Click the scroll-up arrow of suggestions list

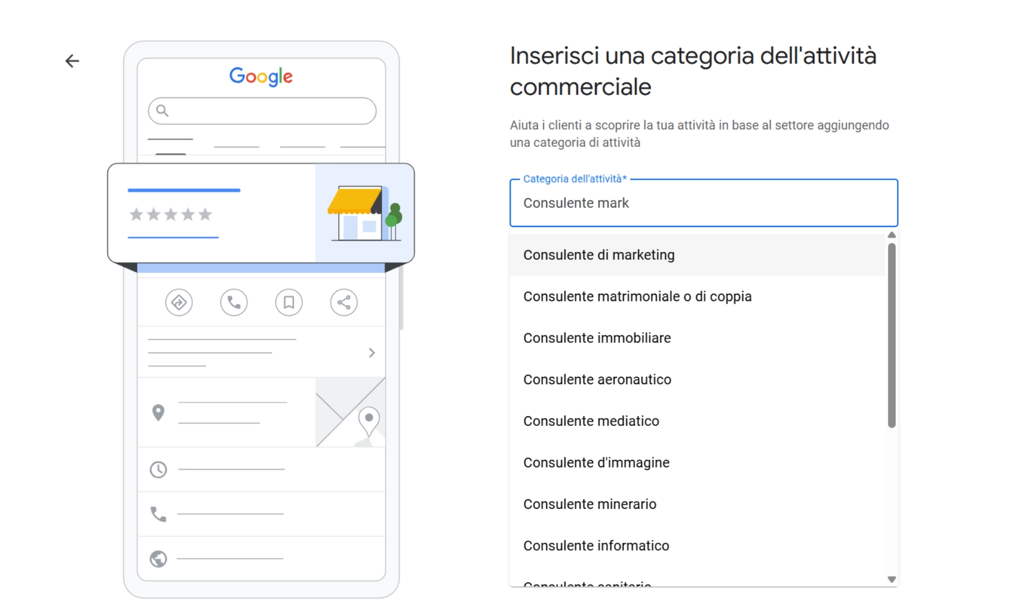point(892,235)
